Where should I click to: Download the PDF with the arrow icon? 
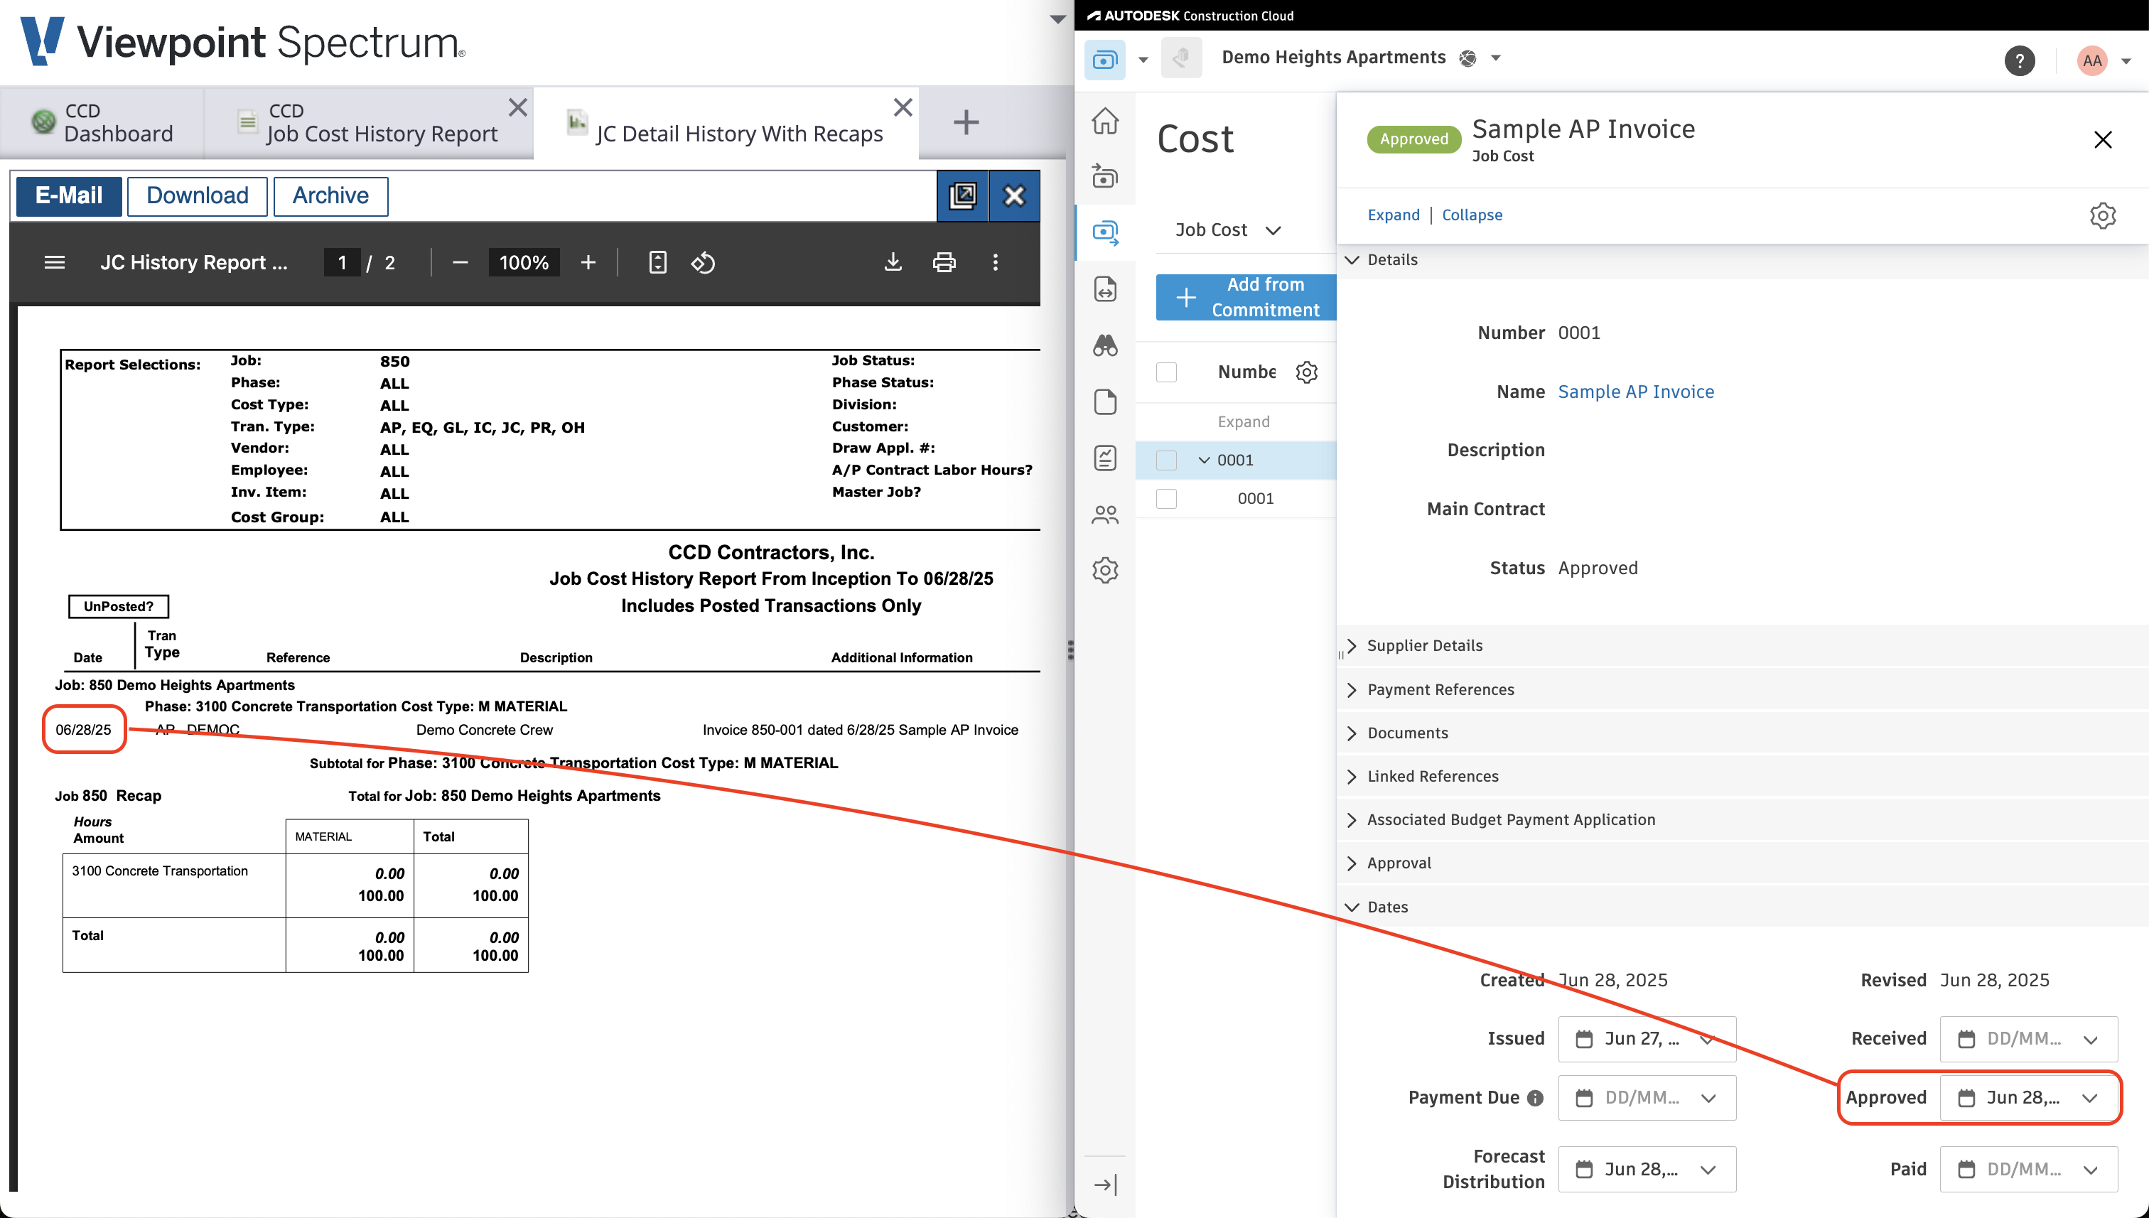click(893, 263)
